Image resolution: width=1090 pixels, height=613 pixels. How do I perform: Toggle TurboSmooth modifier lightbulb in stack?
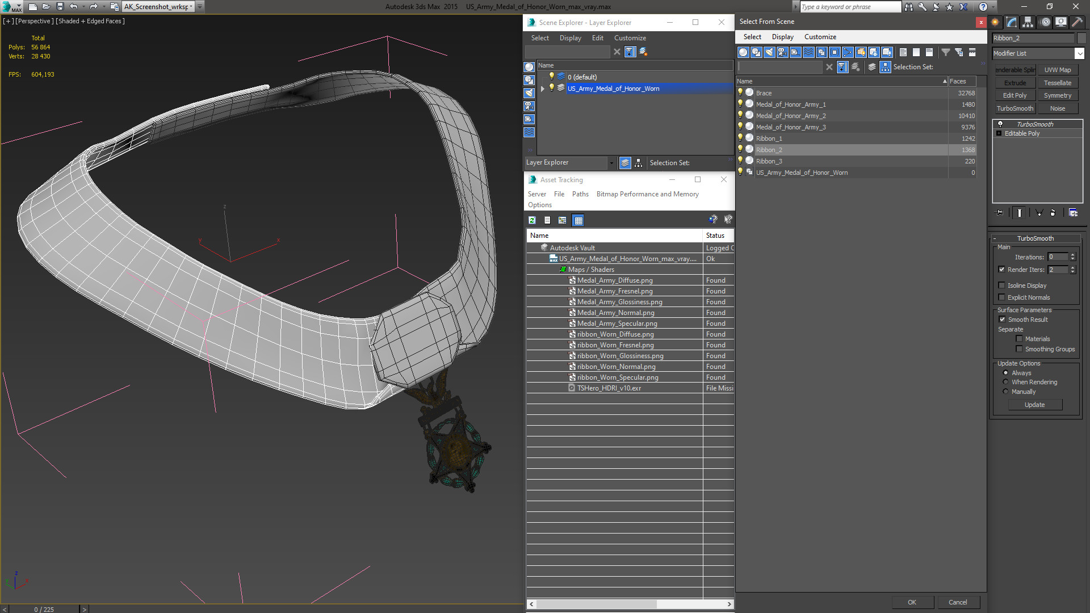tap(1000, 124)
